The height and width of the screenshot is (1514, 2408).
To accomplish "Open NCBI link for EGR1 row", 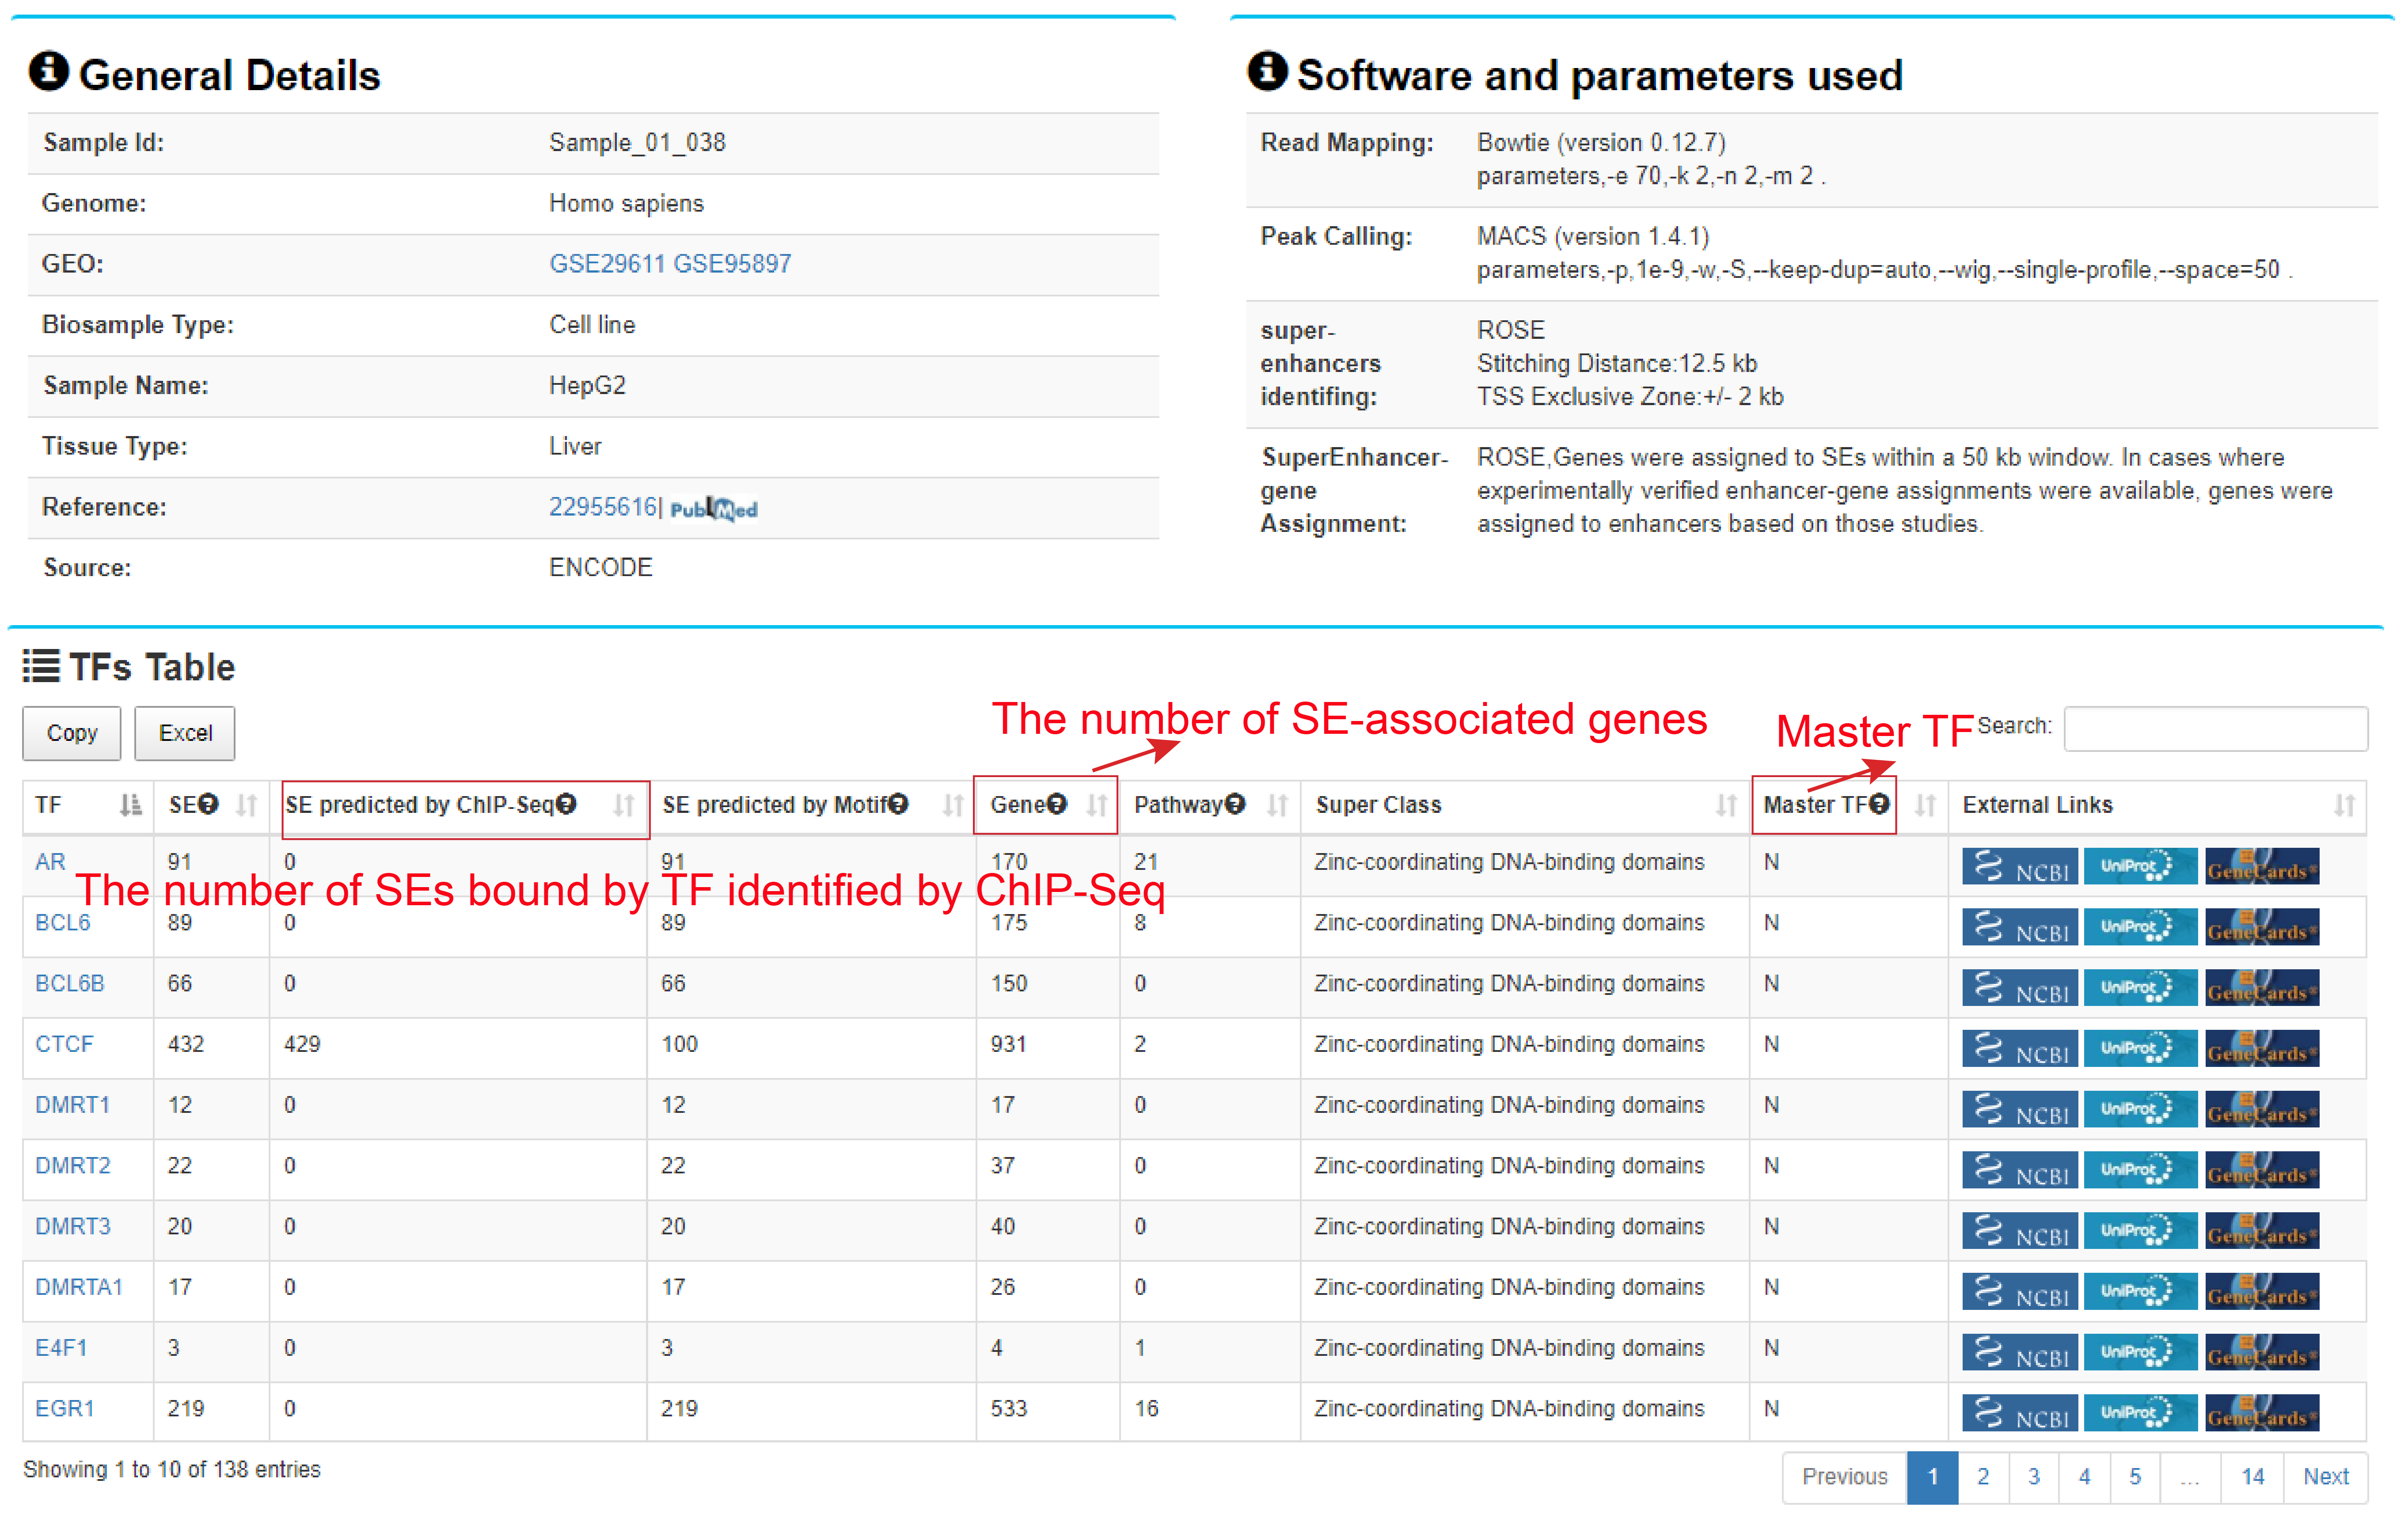I will 2019,1413.
